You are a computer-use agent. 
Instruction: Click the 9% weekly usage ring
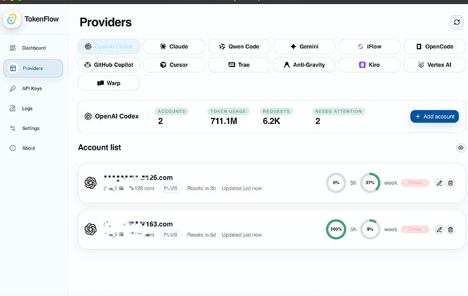[x=370, y=229]
